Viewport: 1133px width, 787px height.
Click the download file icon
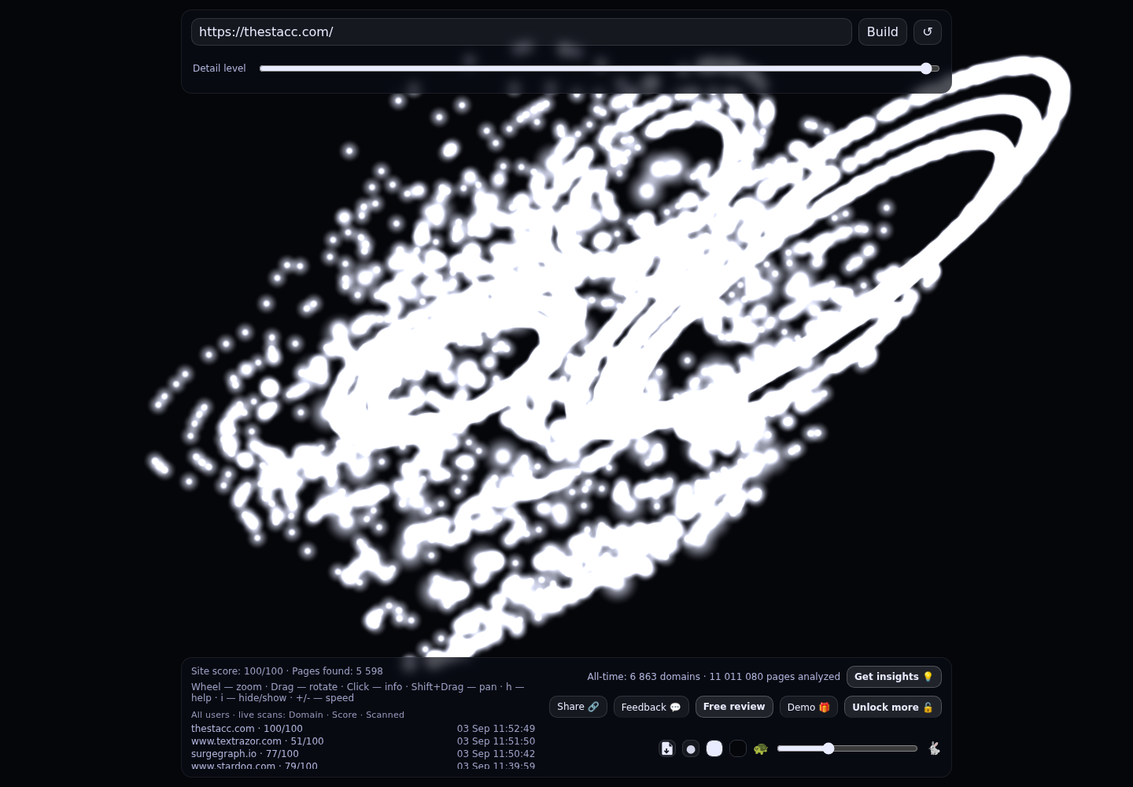pyautogui.click(x=667, y=748)
